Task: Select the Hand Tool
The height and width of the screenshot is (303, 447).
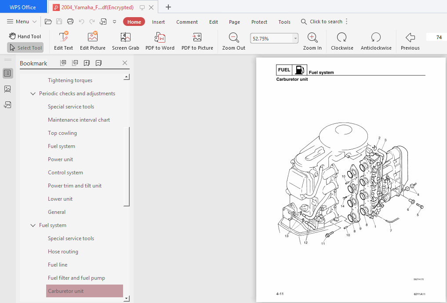Action: click(25, 36)
